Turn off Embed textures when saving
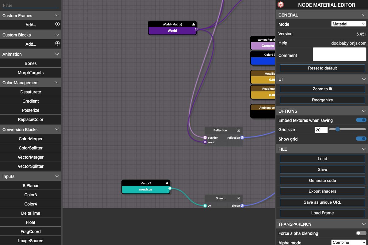The image size is (368, 245). click(x=361, y=120)
